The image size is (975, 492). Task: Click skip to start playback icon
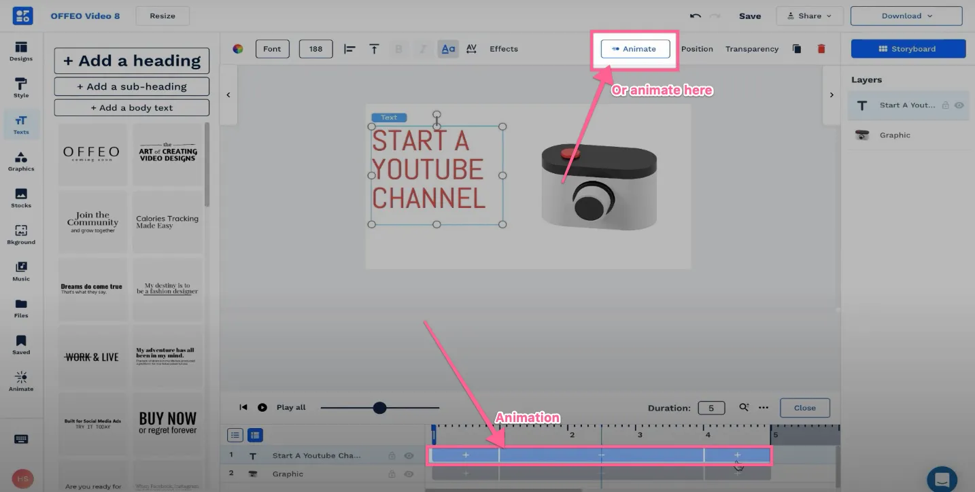(x=243, y=407)
